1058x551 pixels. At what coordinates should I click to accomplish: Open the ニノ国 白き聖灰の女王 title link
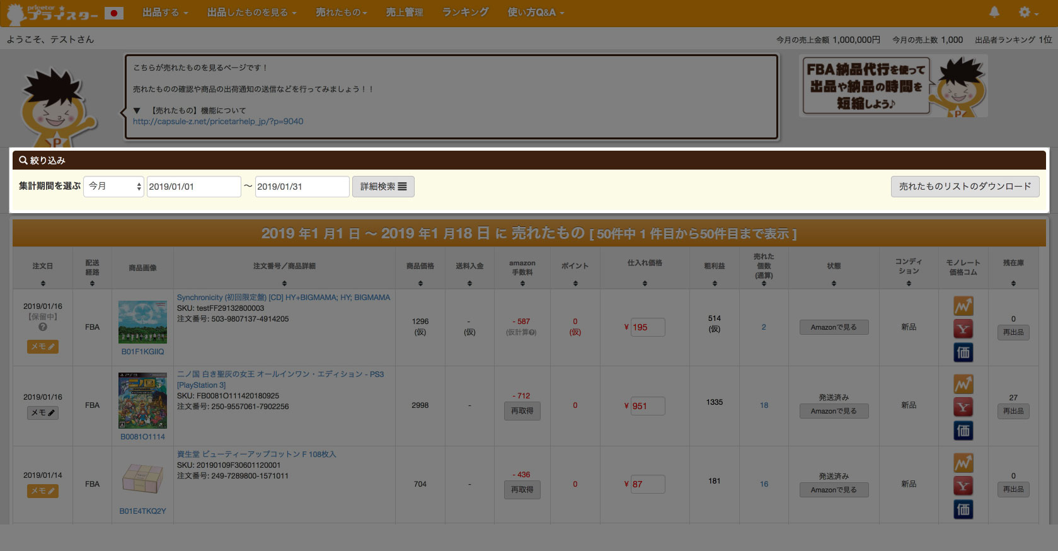280,380
